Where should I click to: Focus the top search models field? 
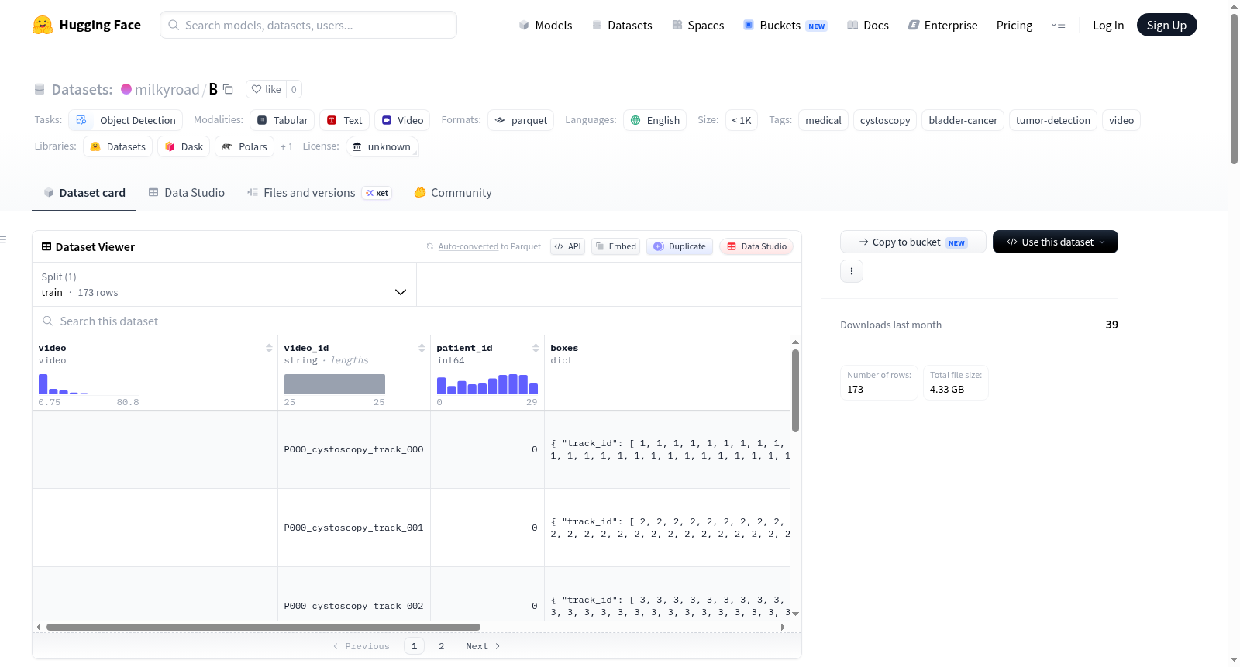point(308,25)
